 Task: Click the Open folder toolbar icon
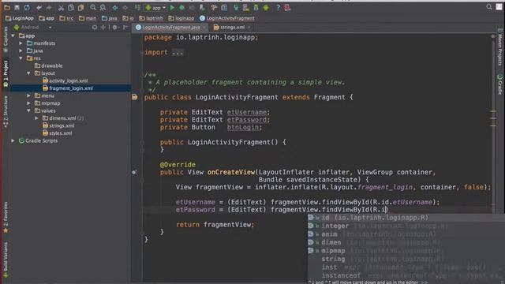tap(7, 7)
